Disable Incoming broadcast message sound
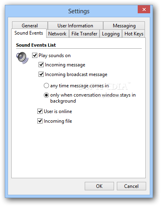 [x=41, y=74]
